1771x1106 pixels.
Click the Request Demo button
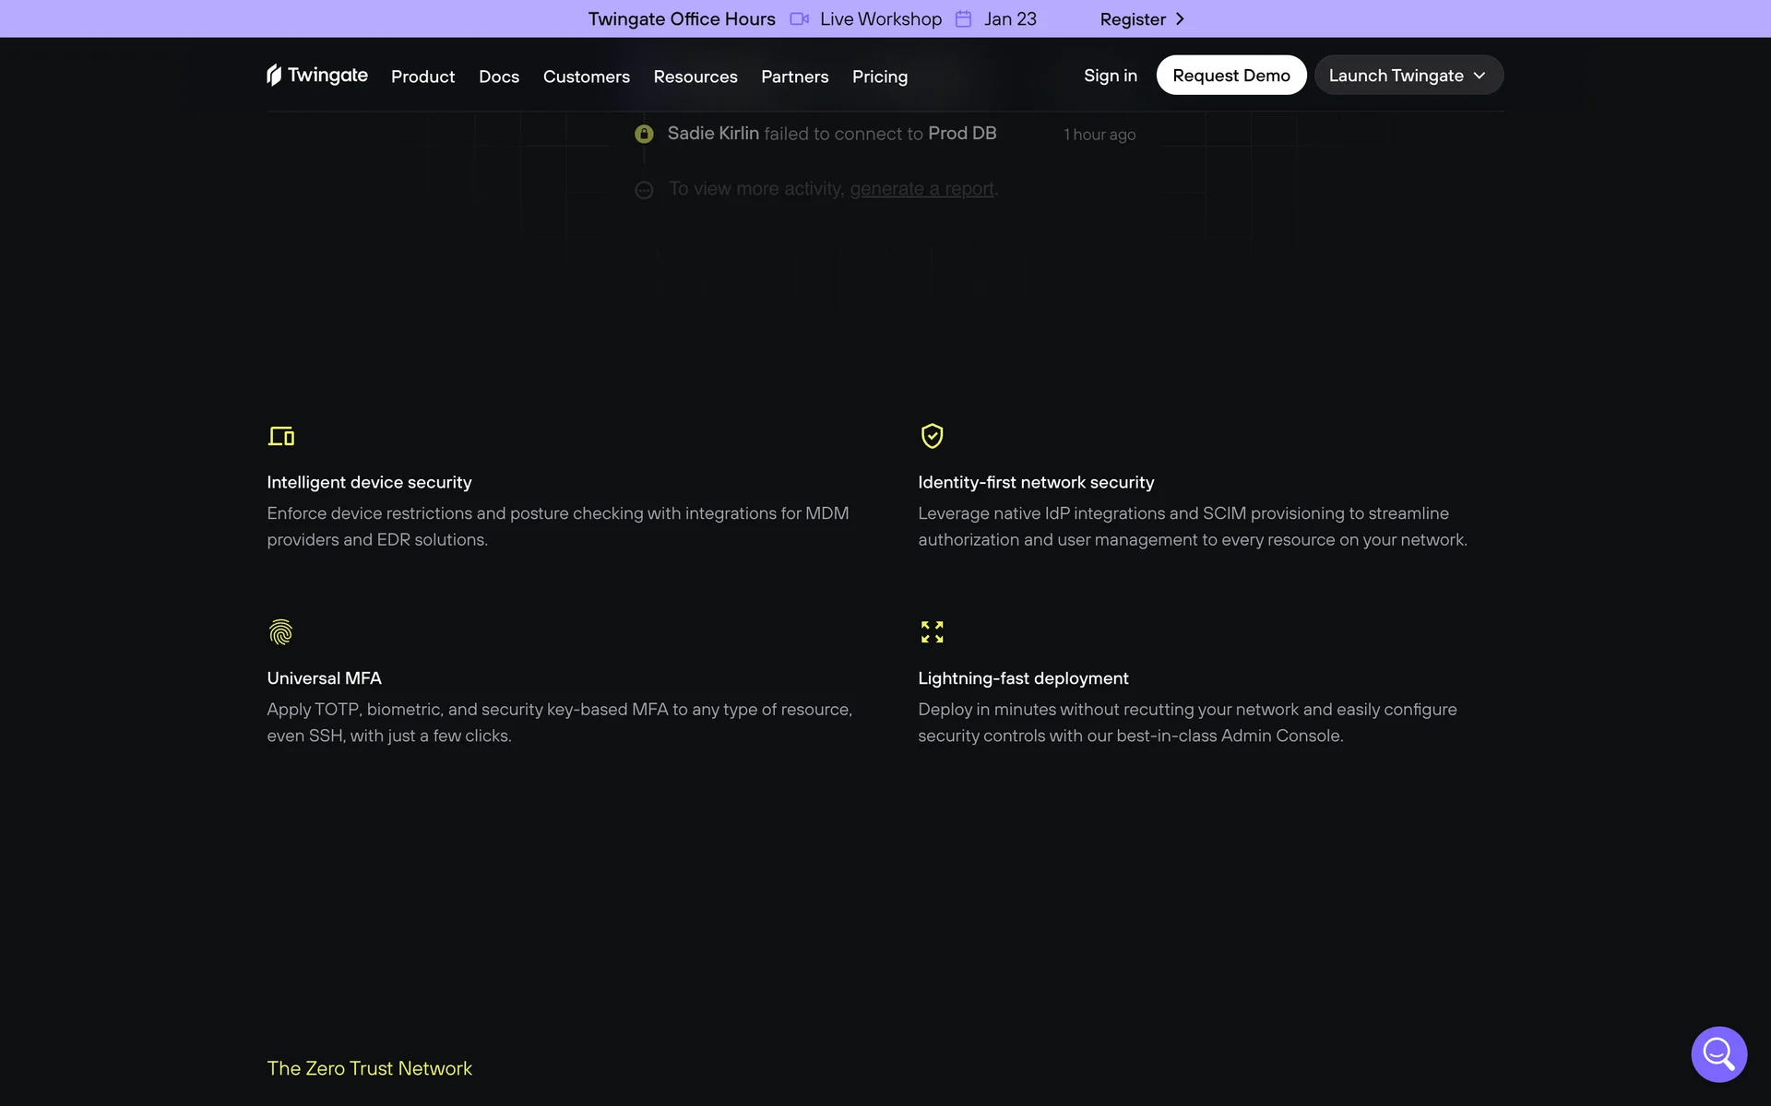tap(1230, 76)
